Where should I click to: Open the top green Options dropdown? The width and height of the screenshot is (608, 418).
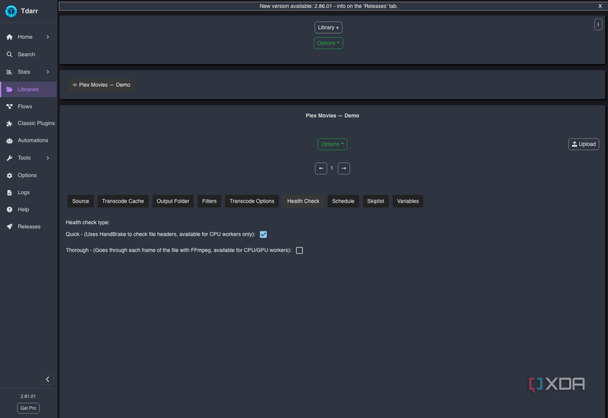(x=328, y=43)
